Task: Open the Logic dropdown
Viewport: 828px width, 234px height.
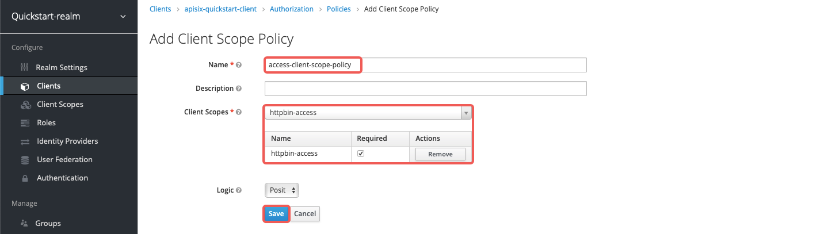Action: point(281,190)
